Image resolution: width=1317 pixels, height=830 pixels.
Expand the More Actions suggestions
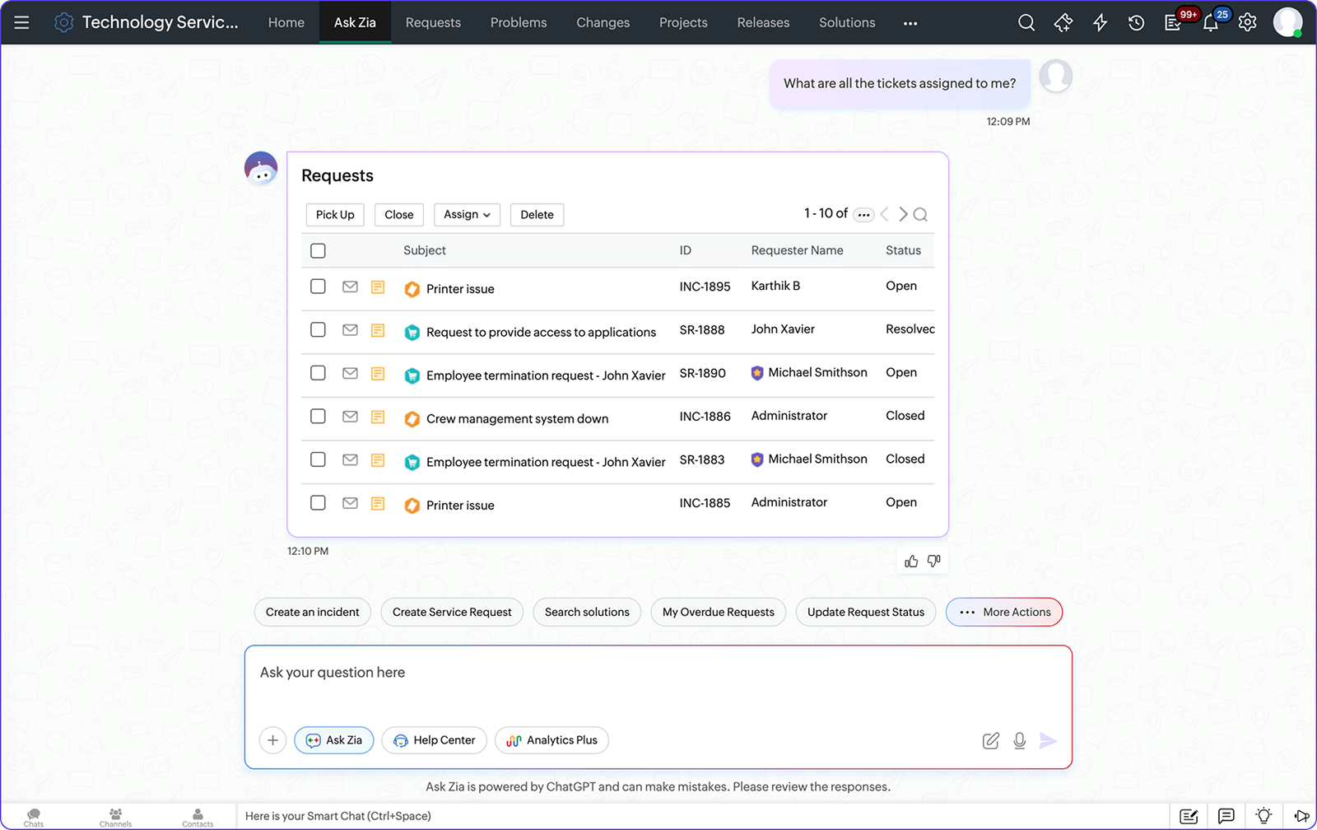click(x=1004, y=612)
